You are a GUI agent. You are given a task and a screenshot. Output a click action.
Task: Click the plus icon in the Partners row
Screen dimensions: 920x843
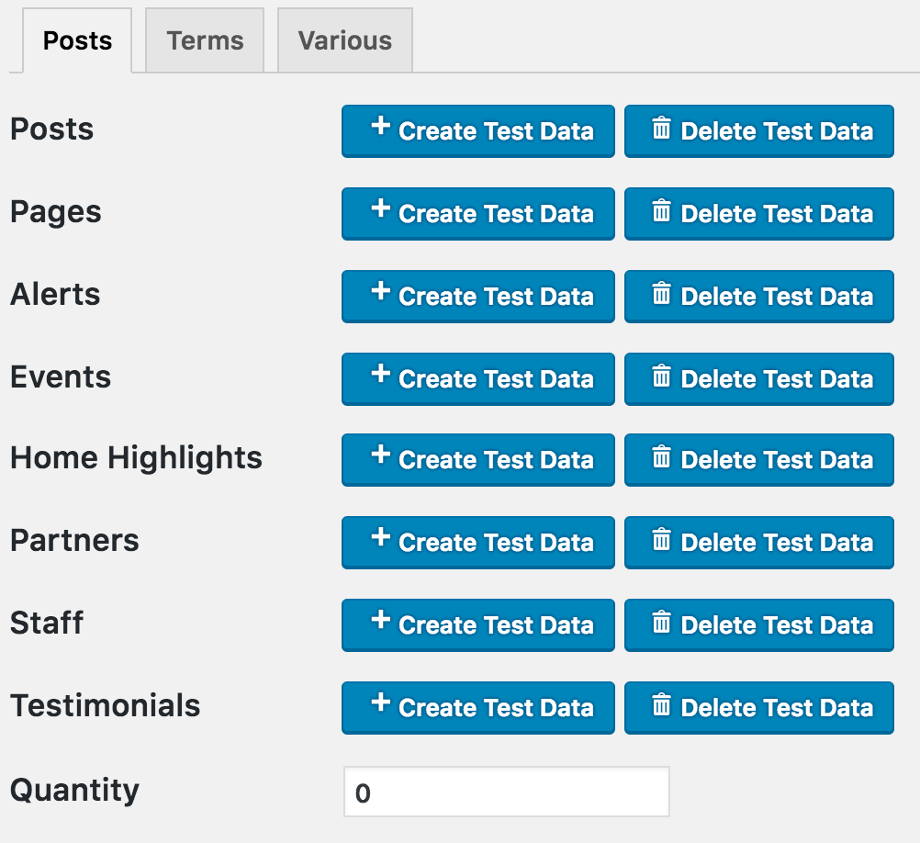pyautogui.click(x=380, y=538)
